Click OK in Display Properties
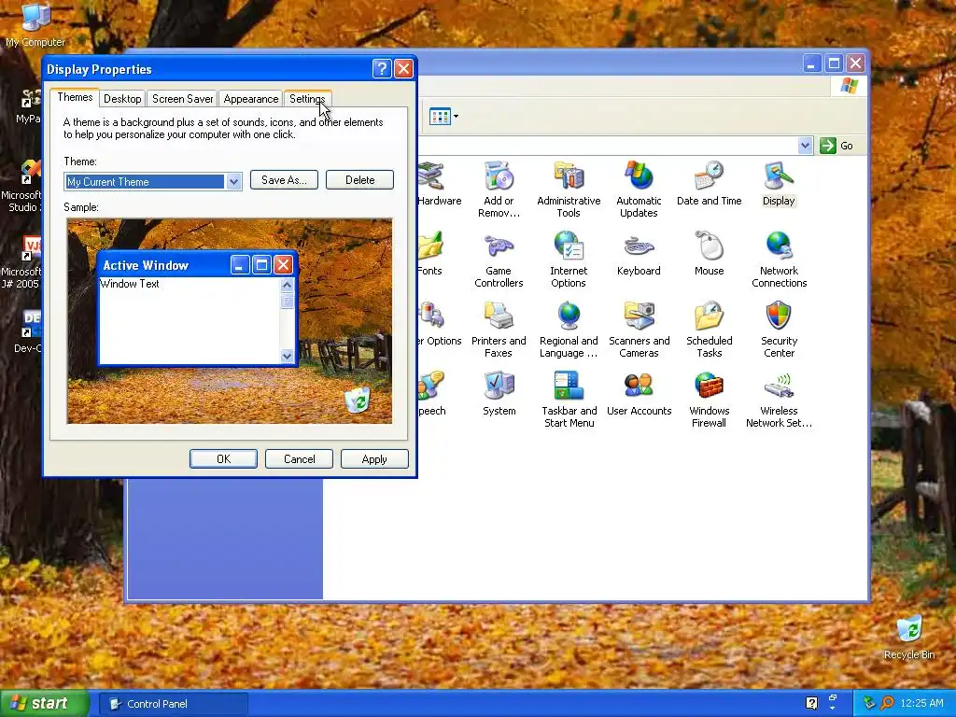 (223, 459)
